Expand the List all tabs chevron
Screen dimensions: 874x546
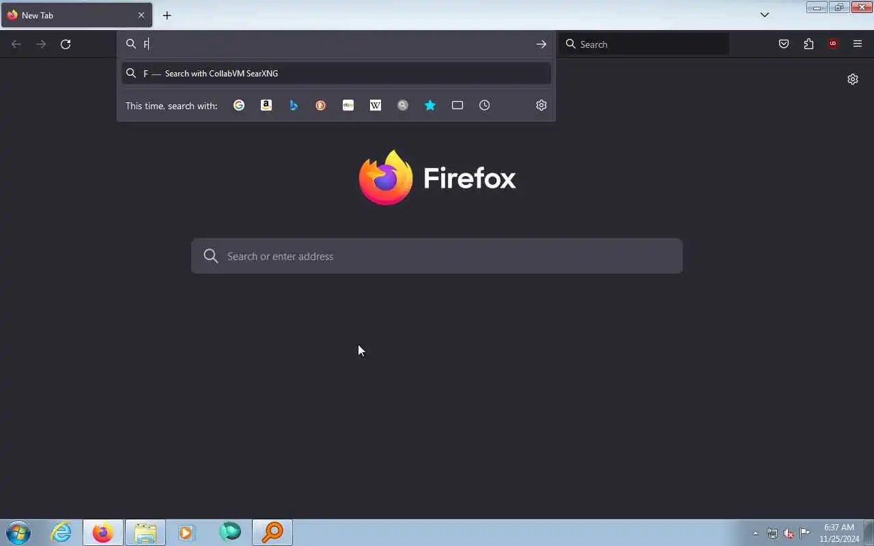(765, 15)
